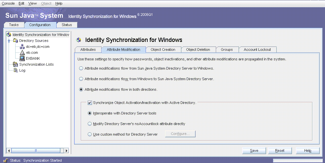
Task: Click the logo icon beside the panel heading
Action: (x=78, y=40)
